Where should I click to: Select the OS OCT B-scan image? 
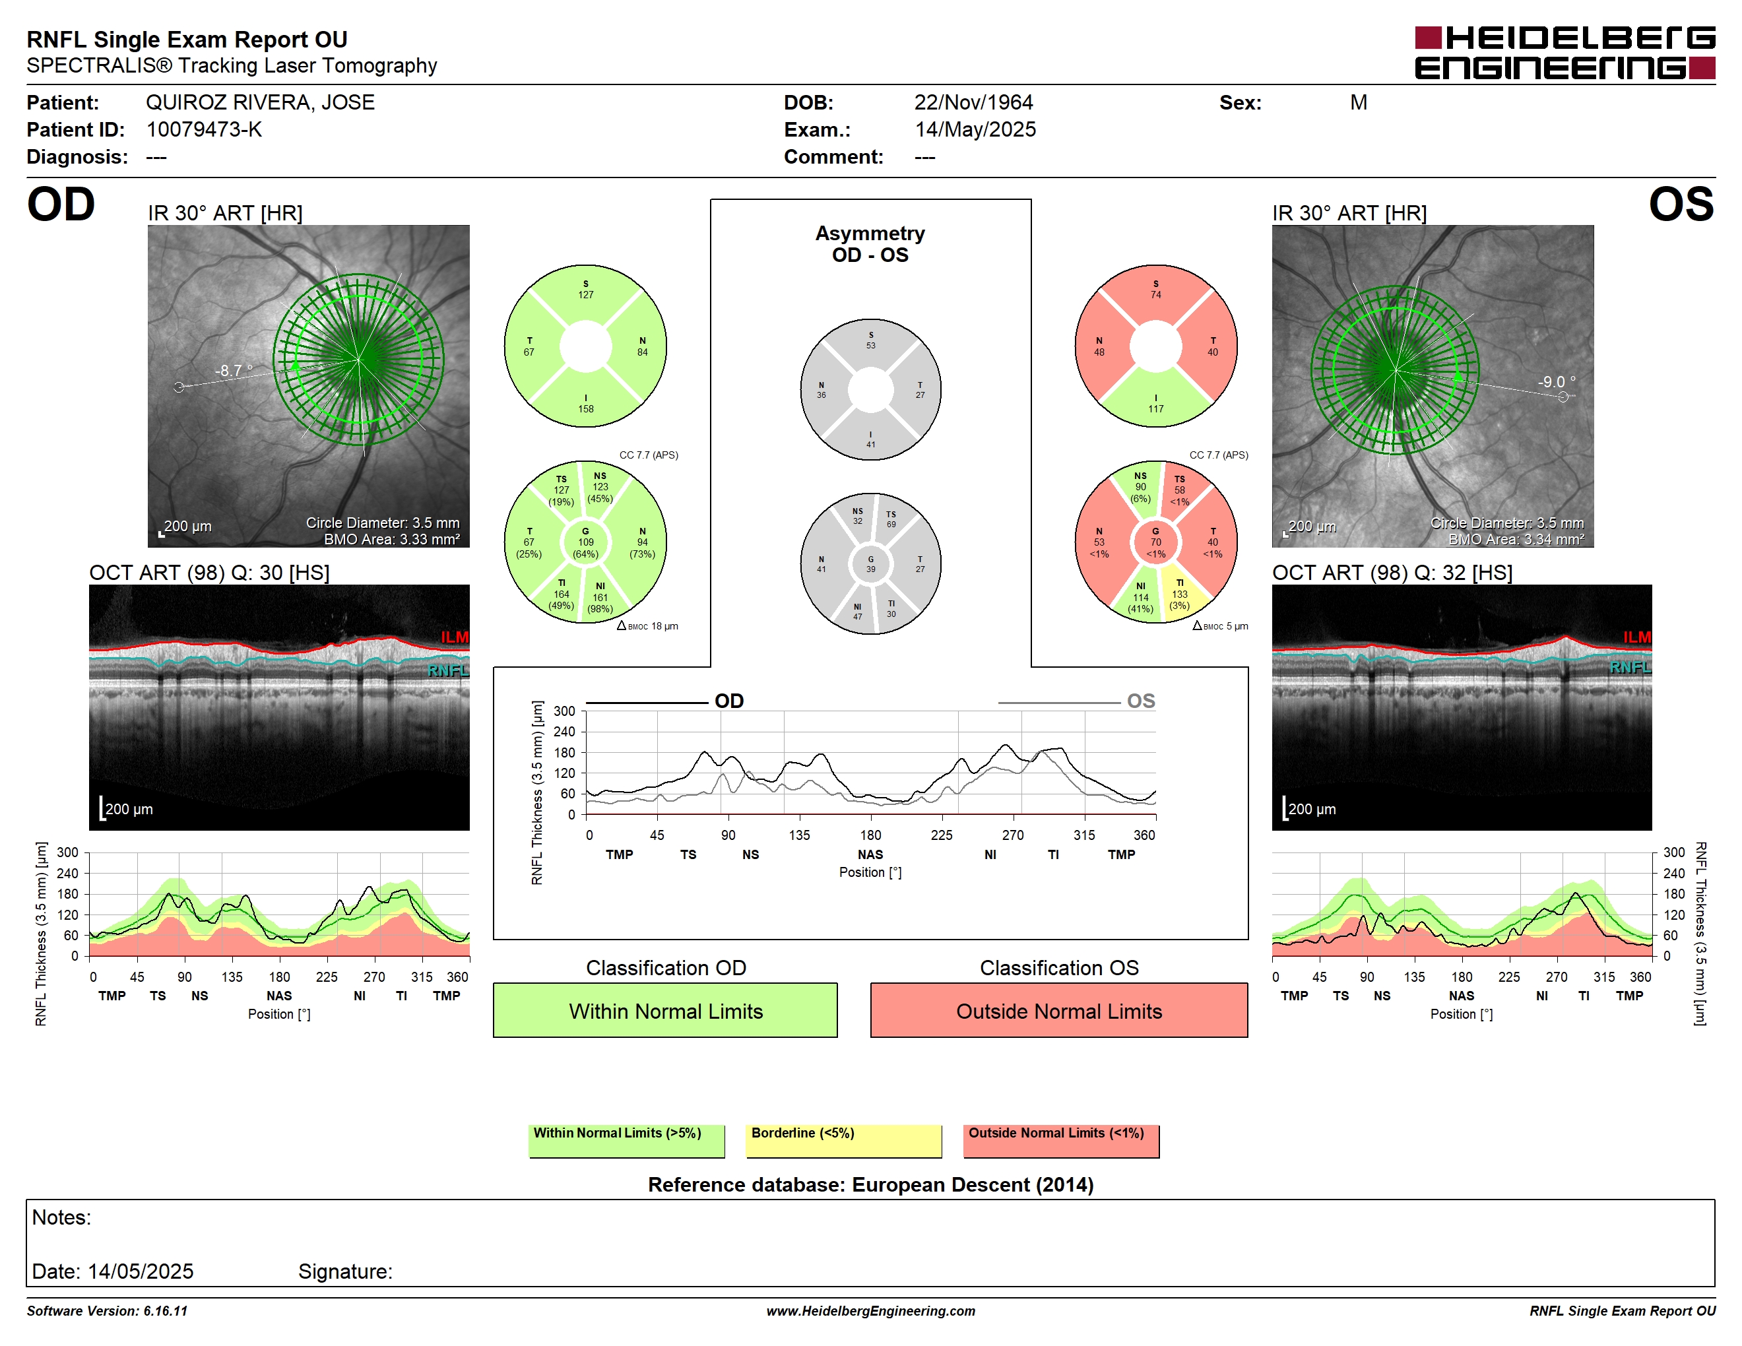tap(1462, 707)
